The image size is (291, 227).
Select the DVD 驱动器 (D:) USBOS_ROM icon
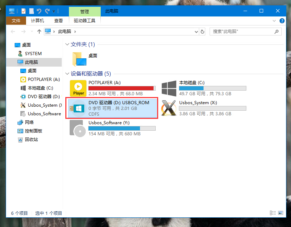(x=77, y=108)
